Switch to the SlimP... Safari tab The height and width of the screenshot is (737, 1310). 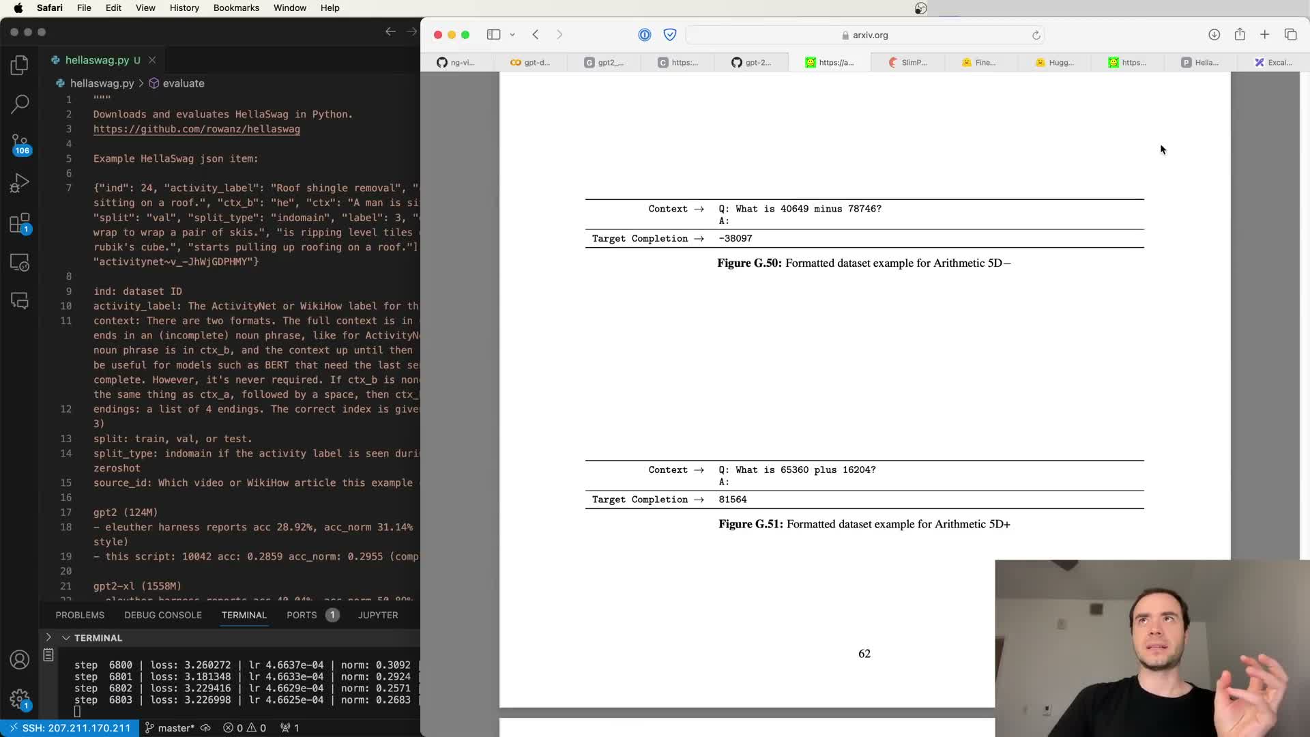[x=907, y=62]
